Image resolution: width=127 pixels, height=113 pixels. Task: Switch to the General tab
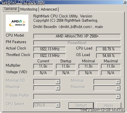pos(11,9)
